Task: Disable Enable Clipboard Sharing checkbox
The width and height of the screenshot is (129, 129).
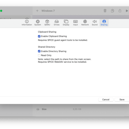Action: (39, 36)
